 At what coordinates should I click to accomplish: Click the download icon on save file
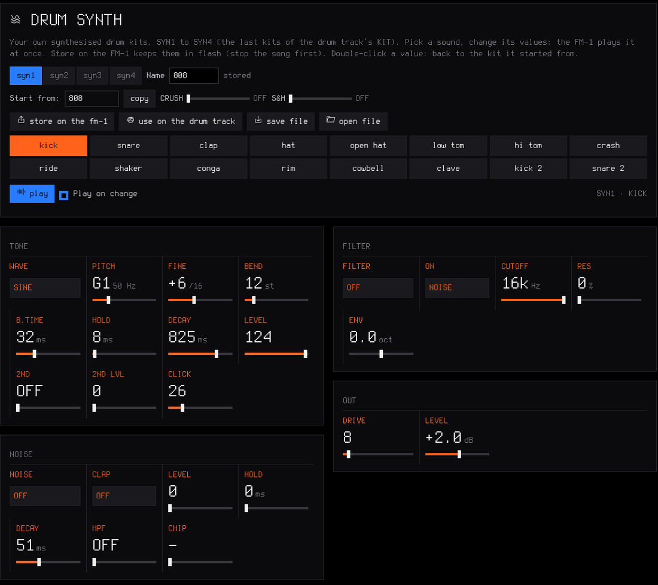coord(258,120)
